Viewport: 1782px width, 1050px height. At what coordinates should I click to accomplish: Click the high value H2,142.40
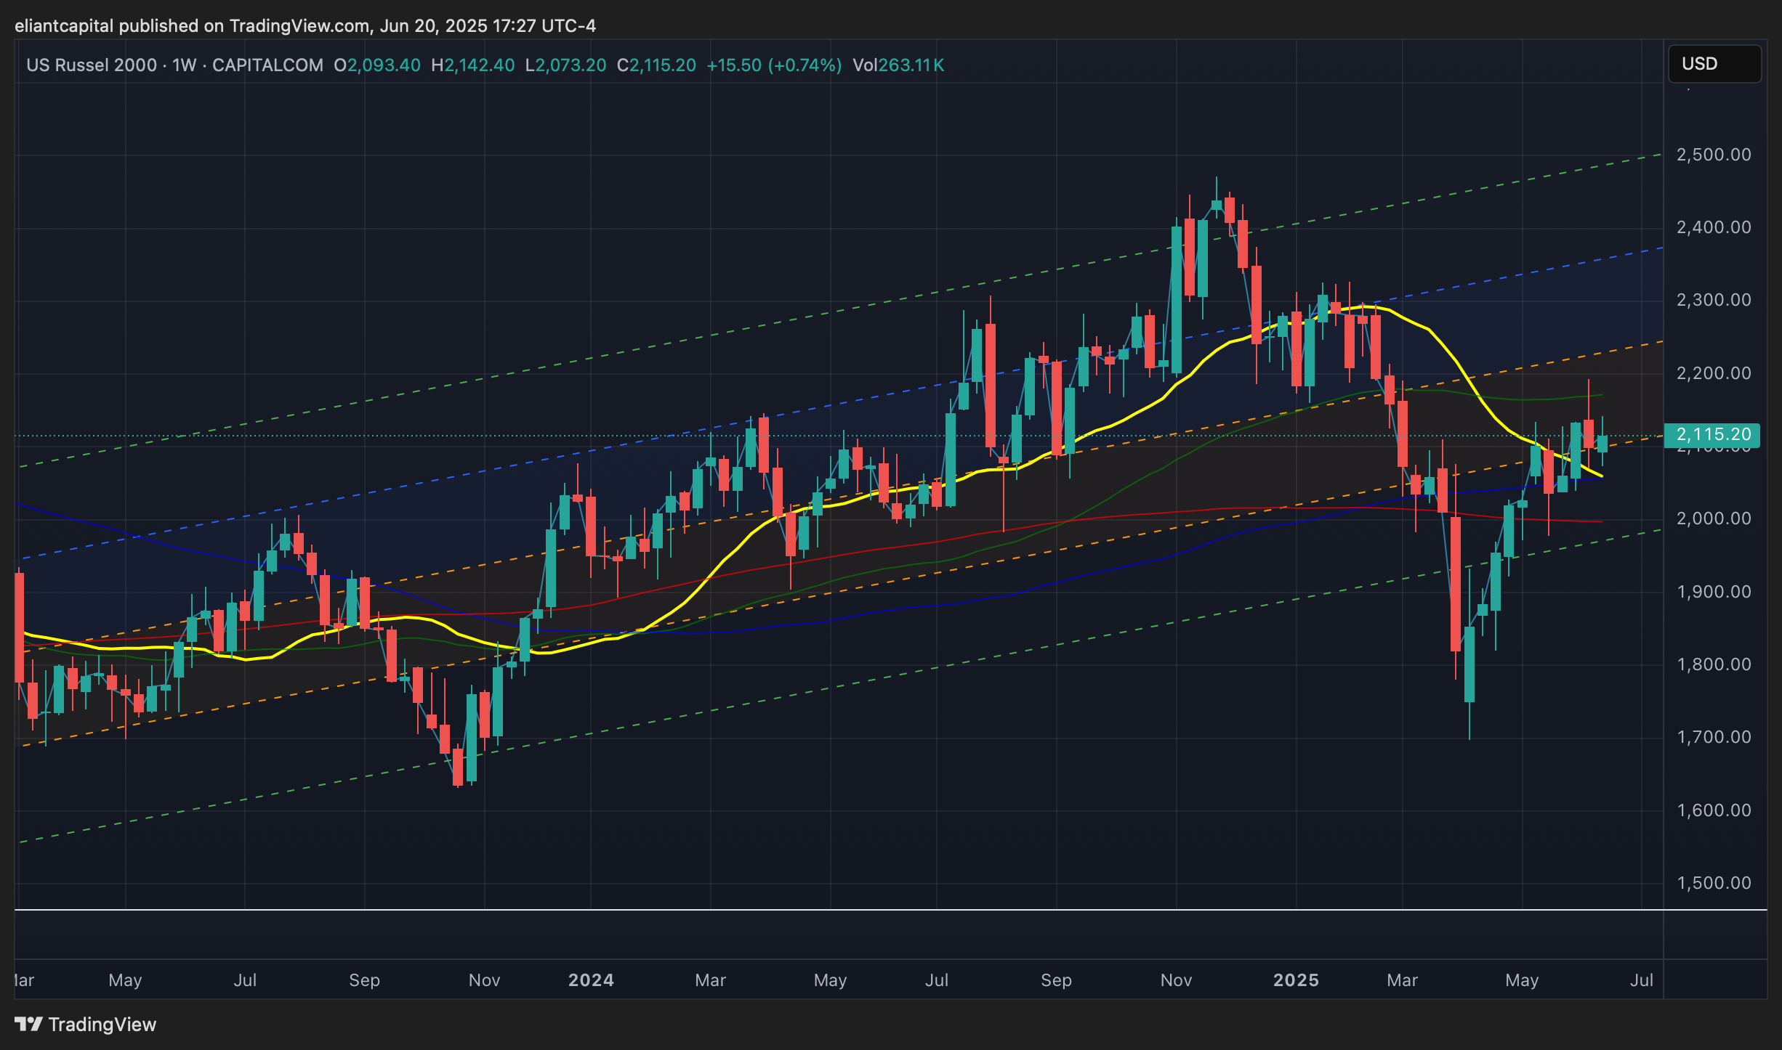pos(472,65)
